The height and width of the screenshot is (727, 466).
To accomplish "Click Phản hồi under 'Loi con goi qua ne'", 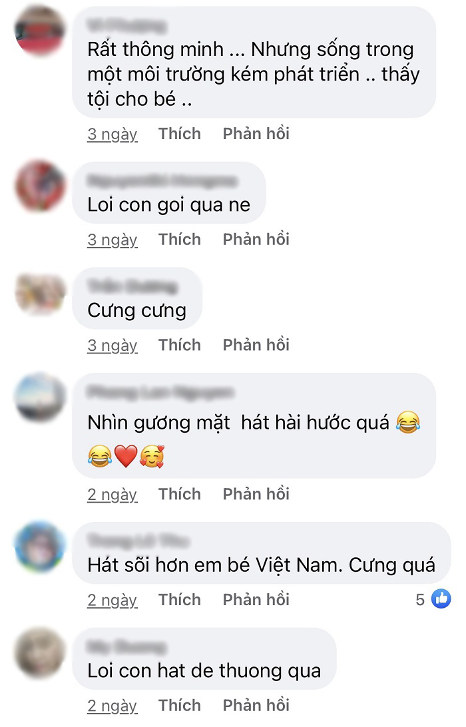I will pyautogui.click(x=256, y=239).
